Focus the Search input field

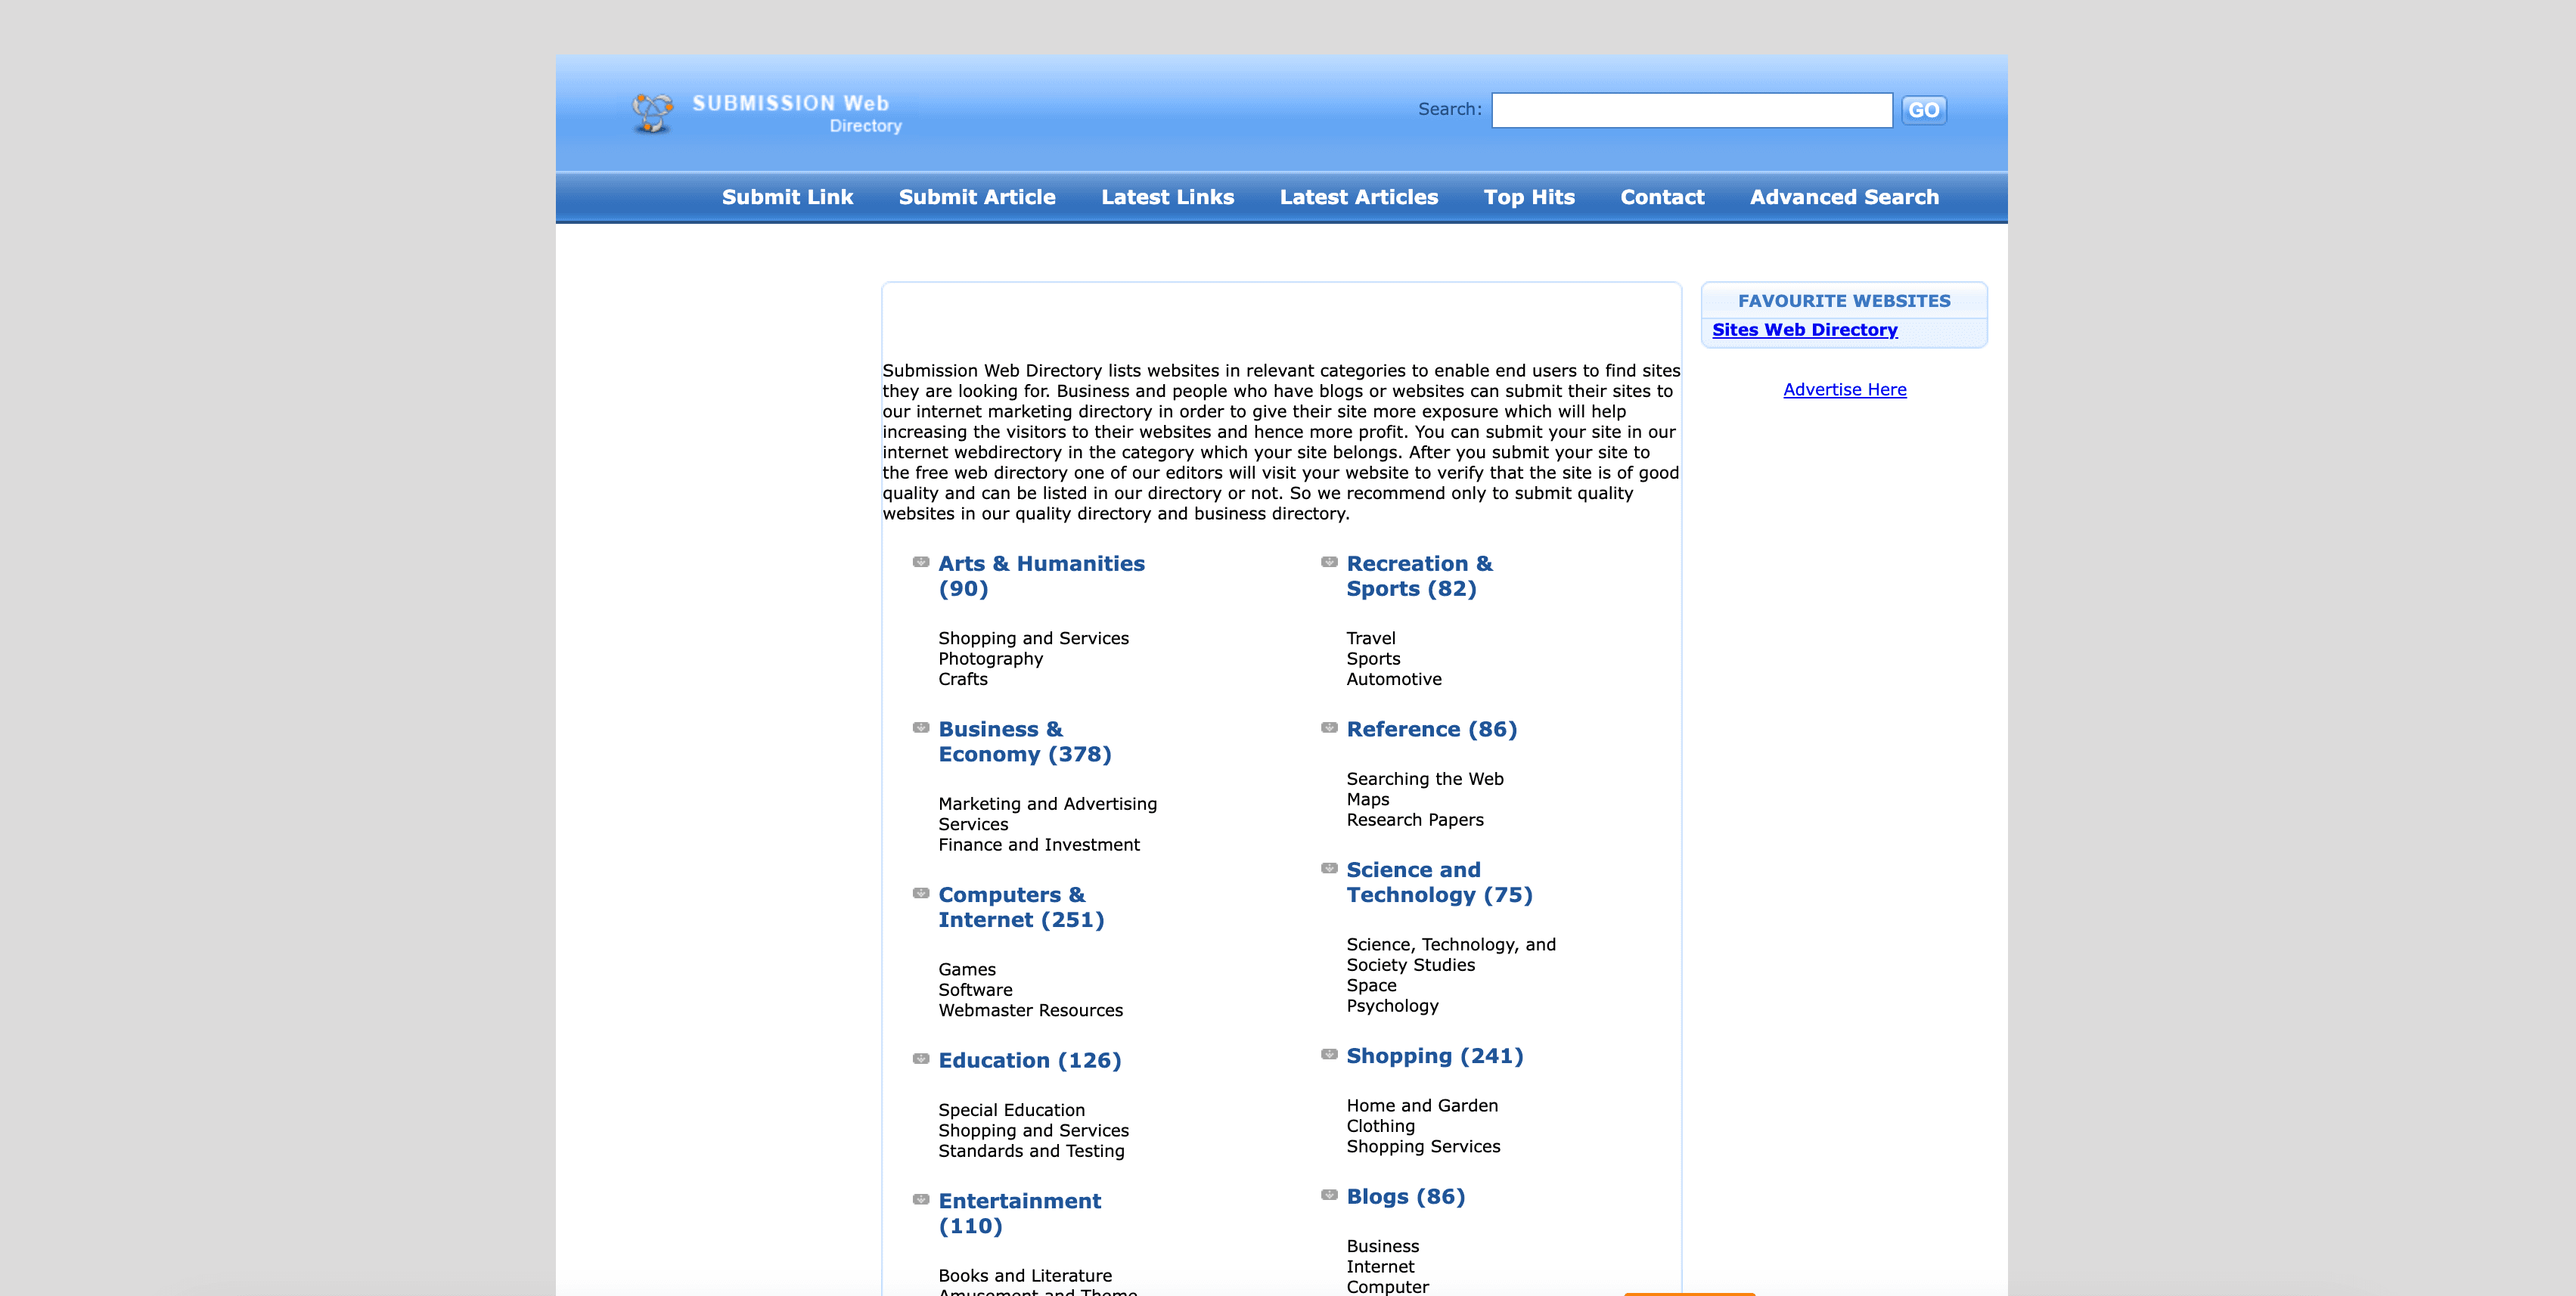pos(1691,110)
